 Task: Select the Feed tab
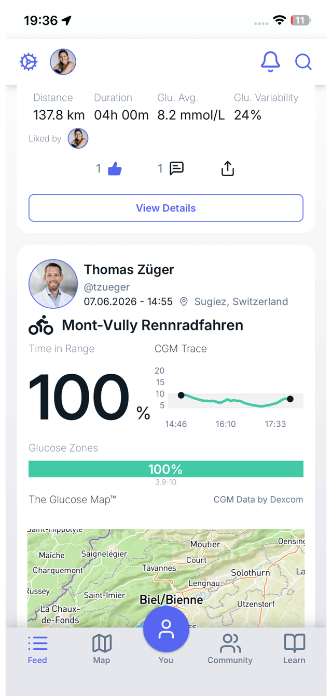point(37,649)
